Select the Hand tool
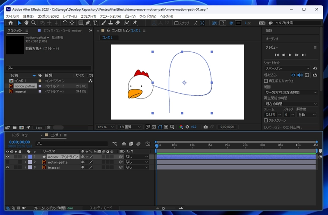The height and width of the screenshot is (215, 328). (26, 23)
